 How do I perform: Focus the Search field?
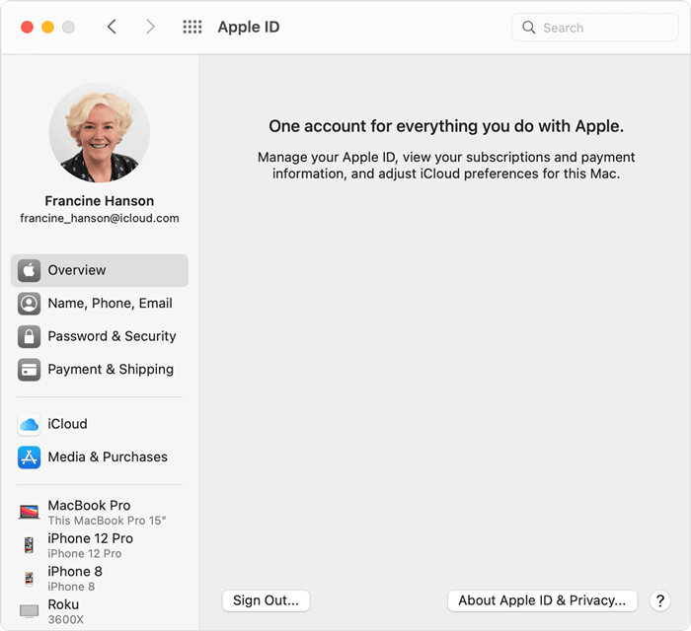point(594,28)
